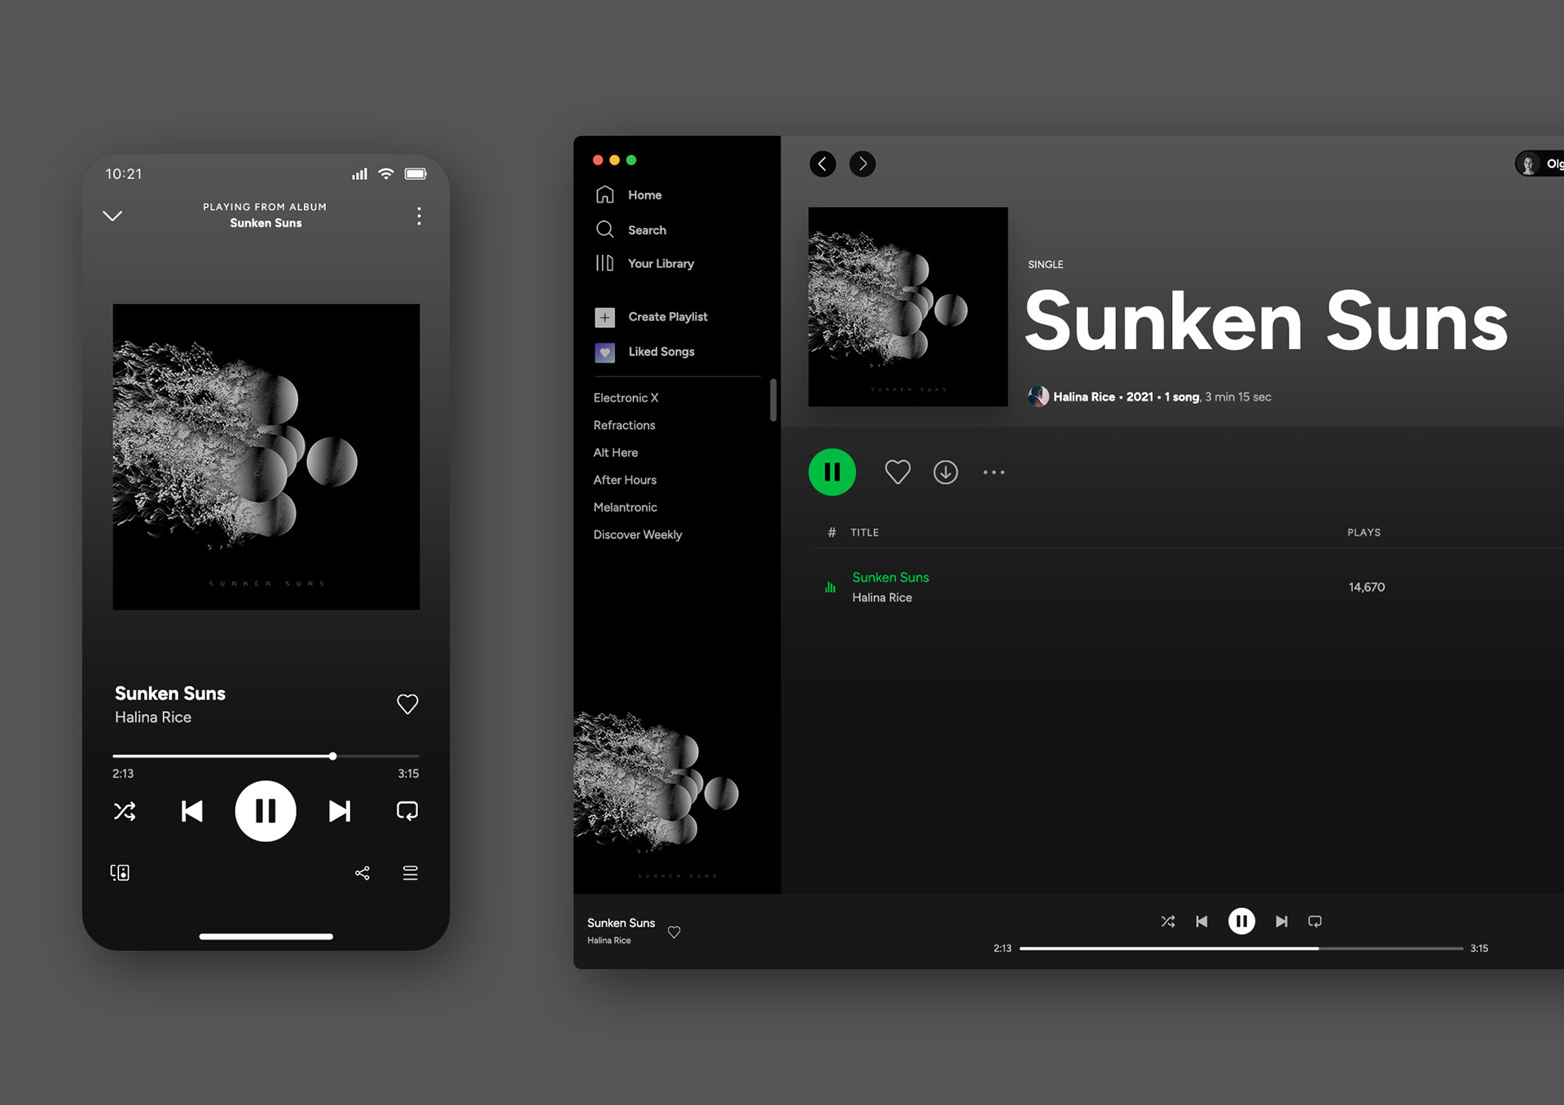Click Halina Rice under the track title

(x=882, y=598)
